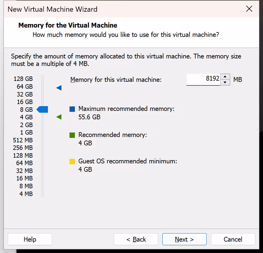This screenshot has height=253, width=263.
Task: Choose the 64 GB slider label
Action: pyautogui.click(x=25, y=87)
